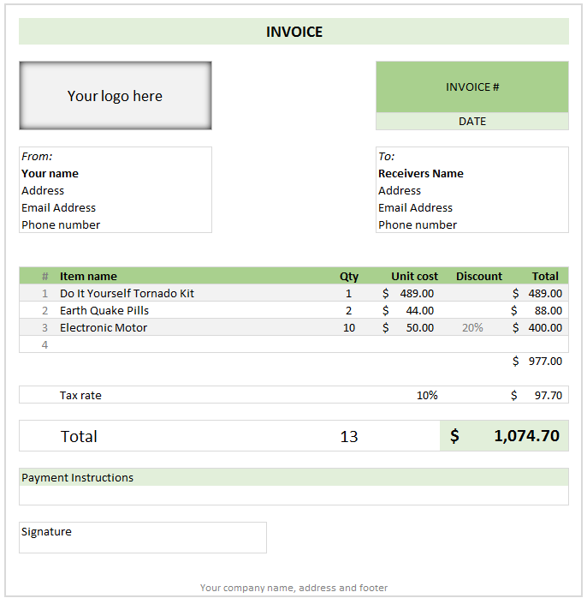Select the quantity 10 cell for Electronic Motor

[349, 327]
